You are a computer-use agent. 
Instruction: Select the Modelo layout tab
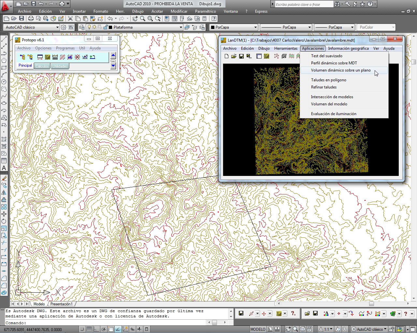click(x=39, y=304)
